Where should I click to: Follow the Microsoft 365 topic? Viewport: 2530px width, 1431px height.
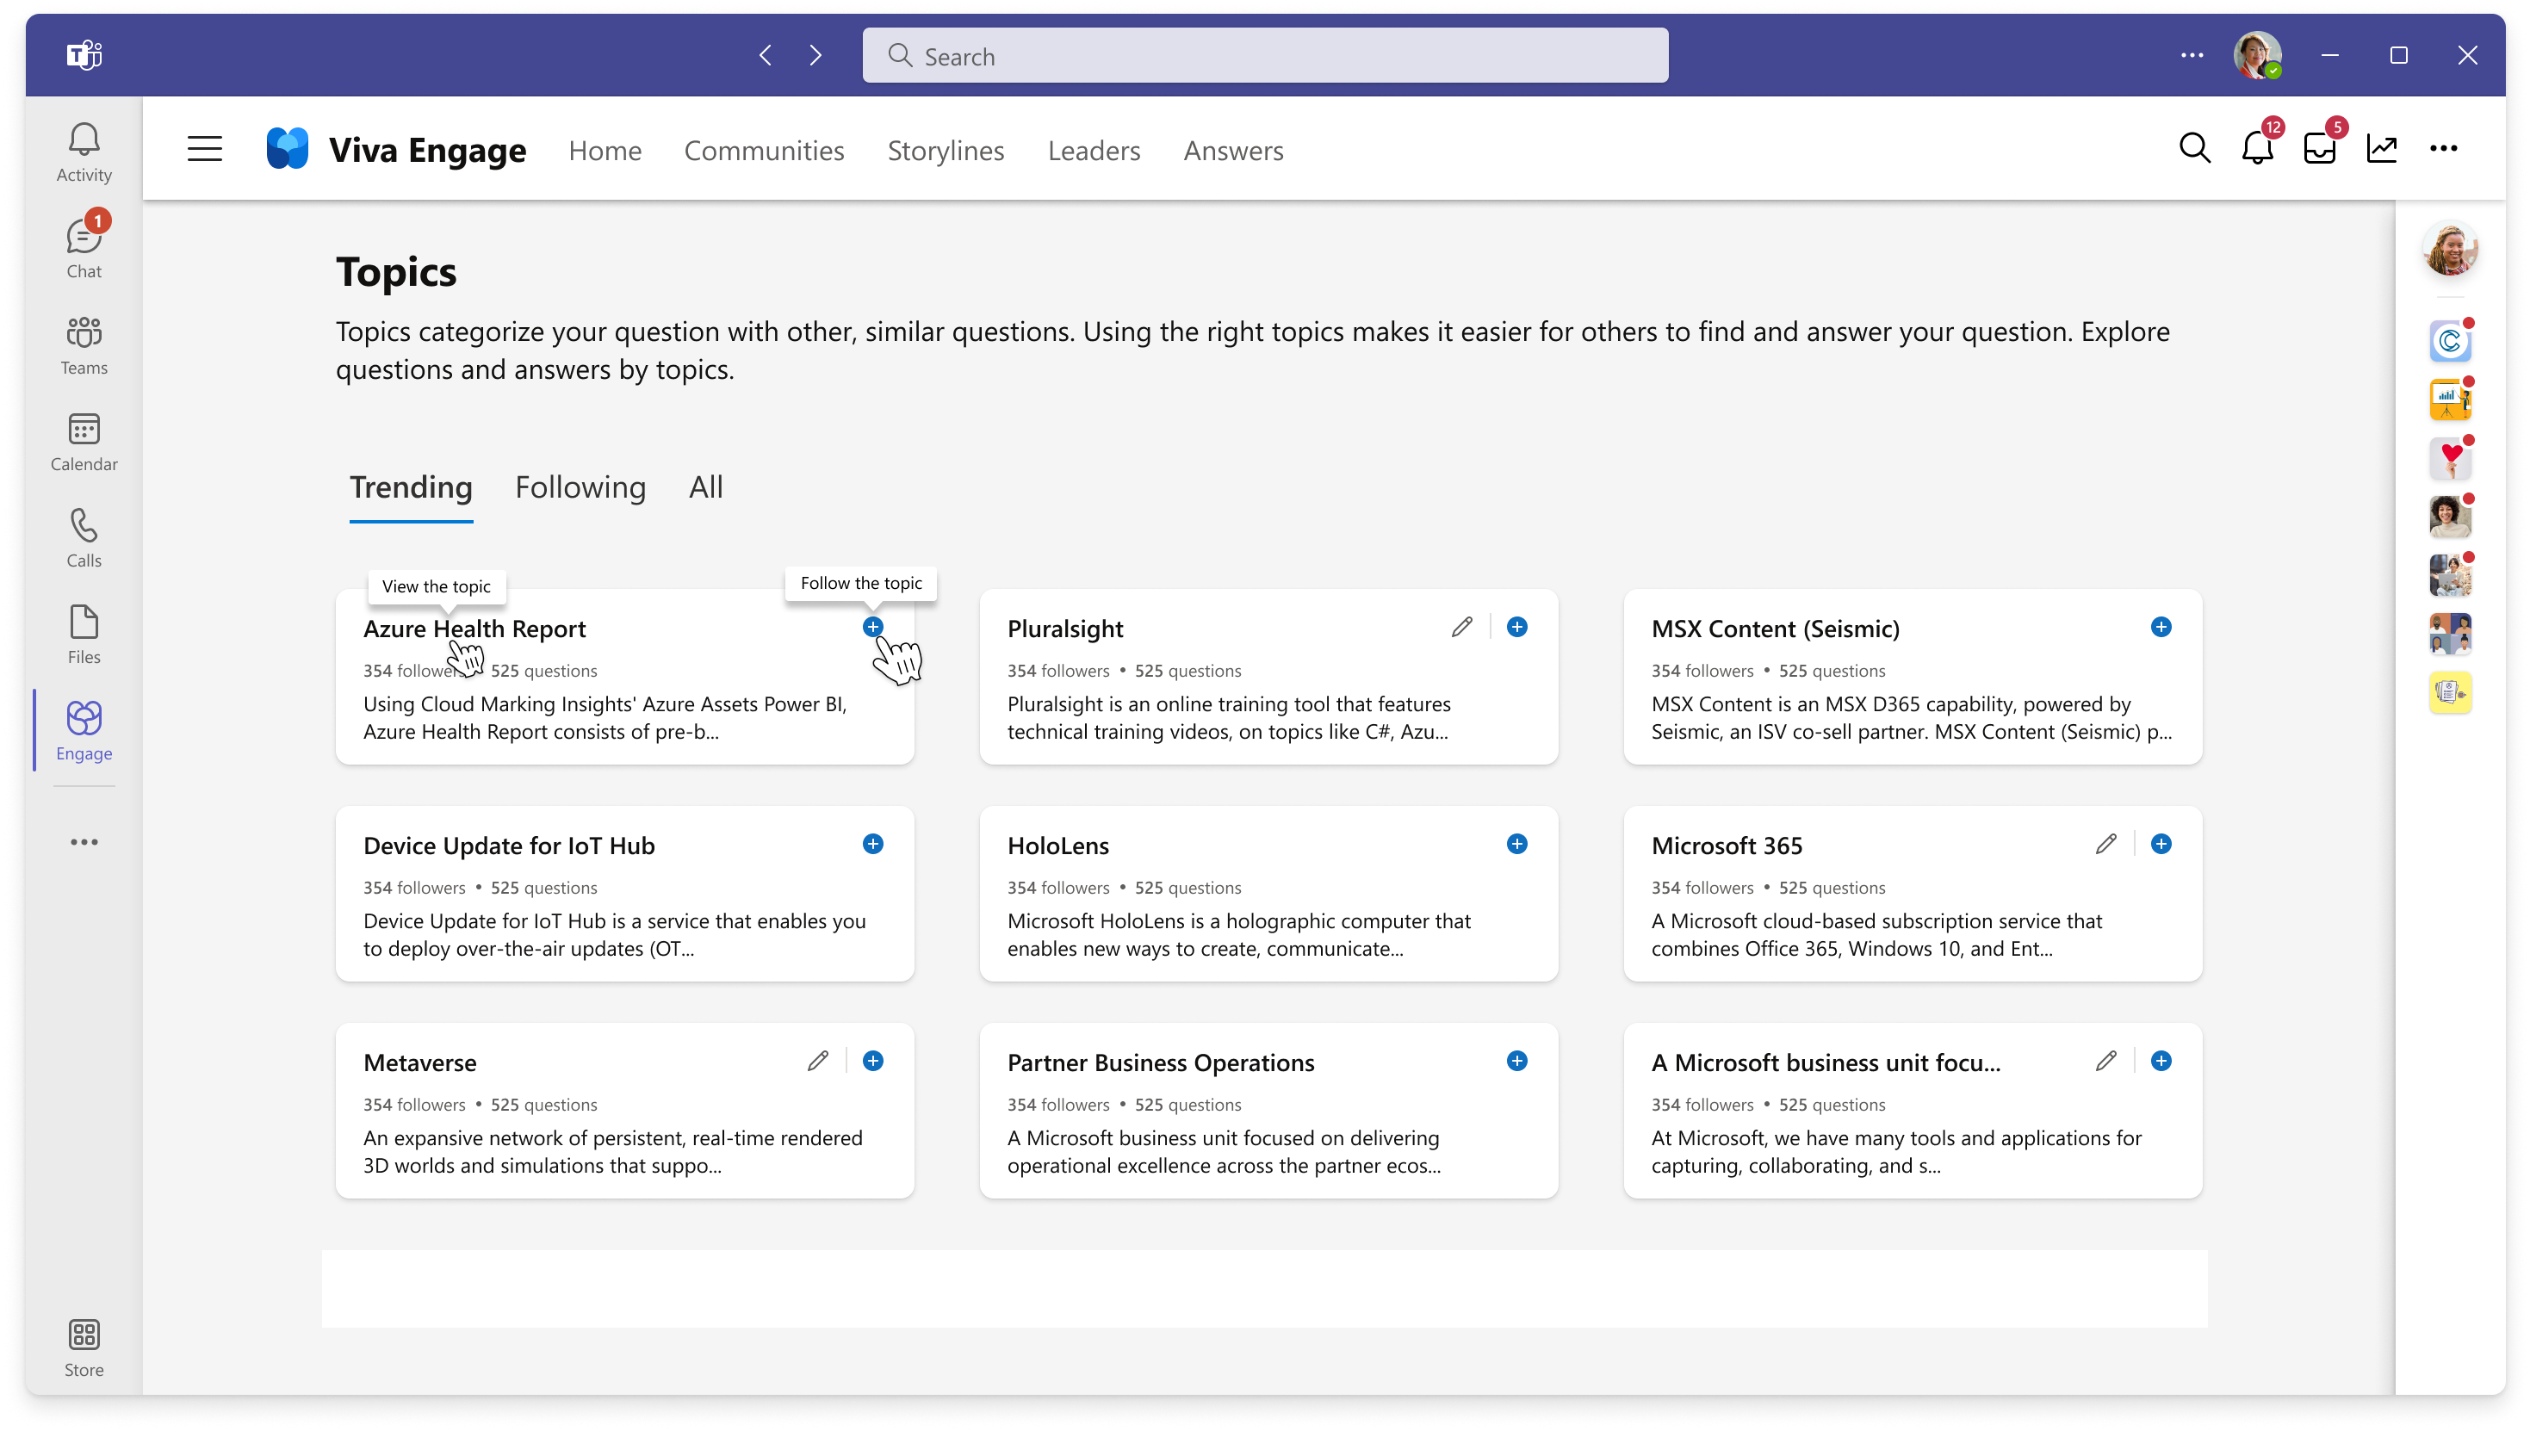2160,844
